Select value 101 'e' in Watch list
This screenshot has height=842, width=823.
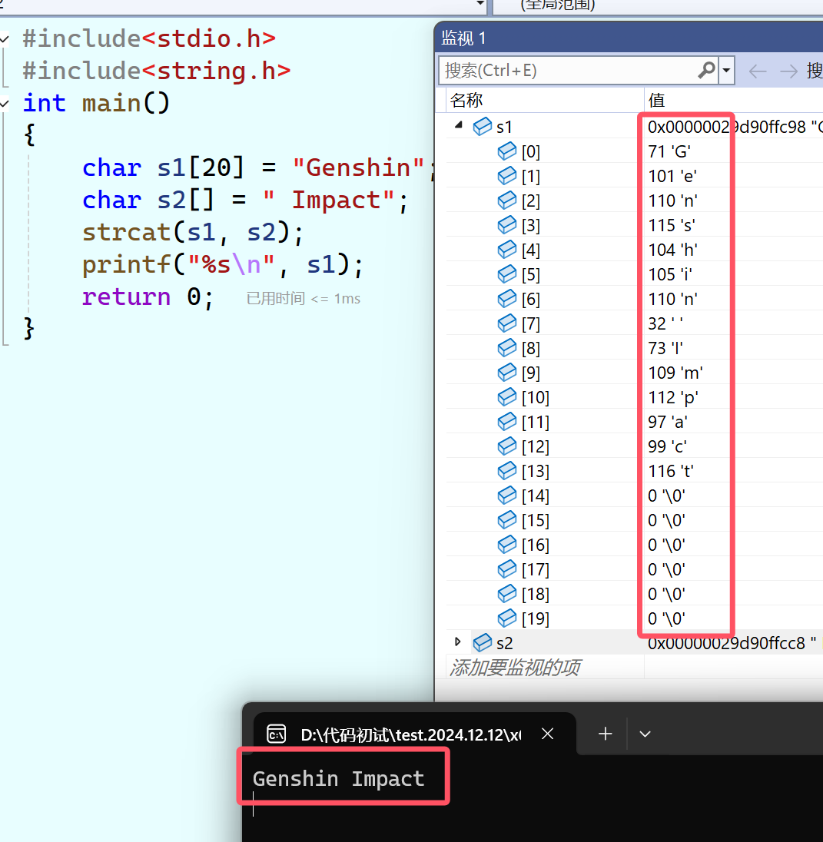click(x=672, y=176)
